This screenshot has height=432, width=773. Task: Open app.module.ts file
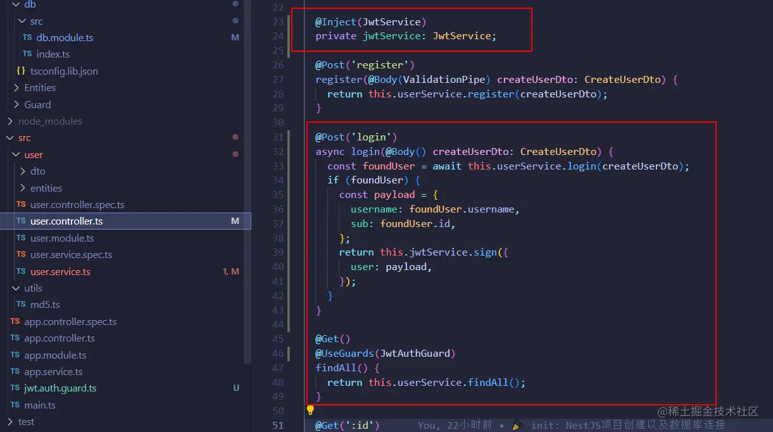point(55,355)
